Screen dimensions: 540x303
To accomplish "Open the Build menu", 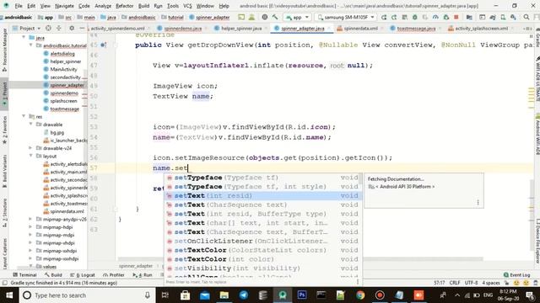I will coord(143,6).
